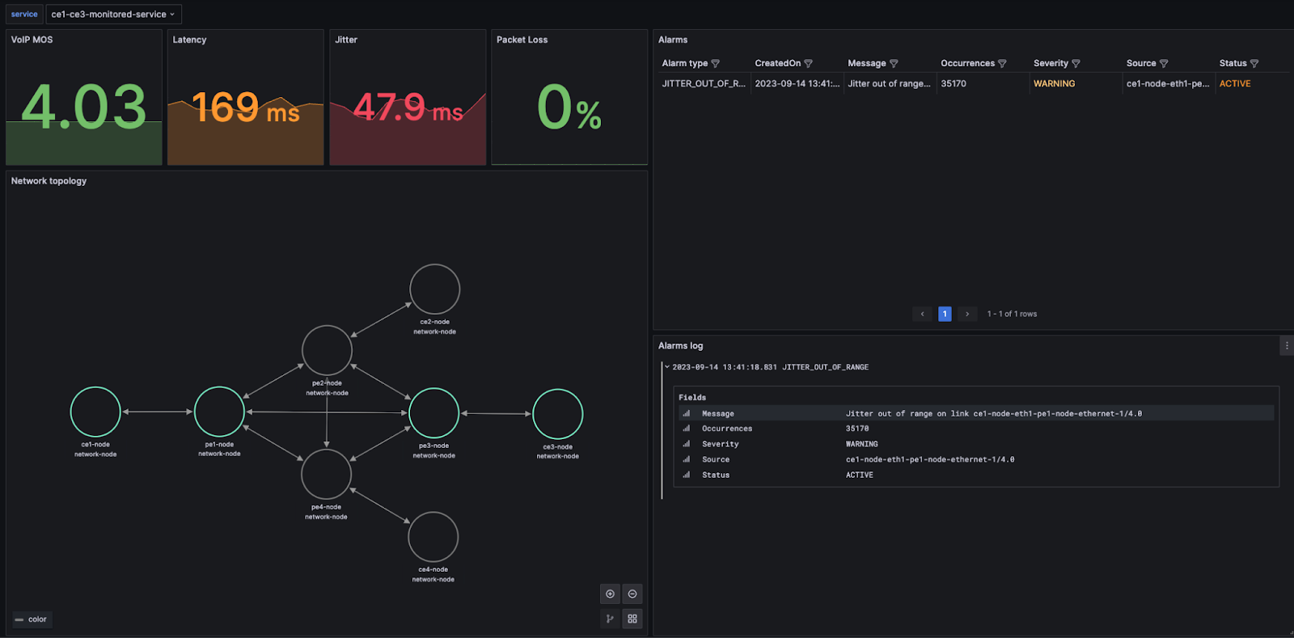Click the 2023-09-14 13:41 created cell
This screenshot has height=638, width=1294.
797,83
